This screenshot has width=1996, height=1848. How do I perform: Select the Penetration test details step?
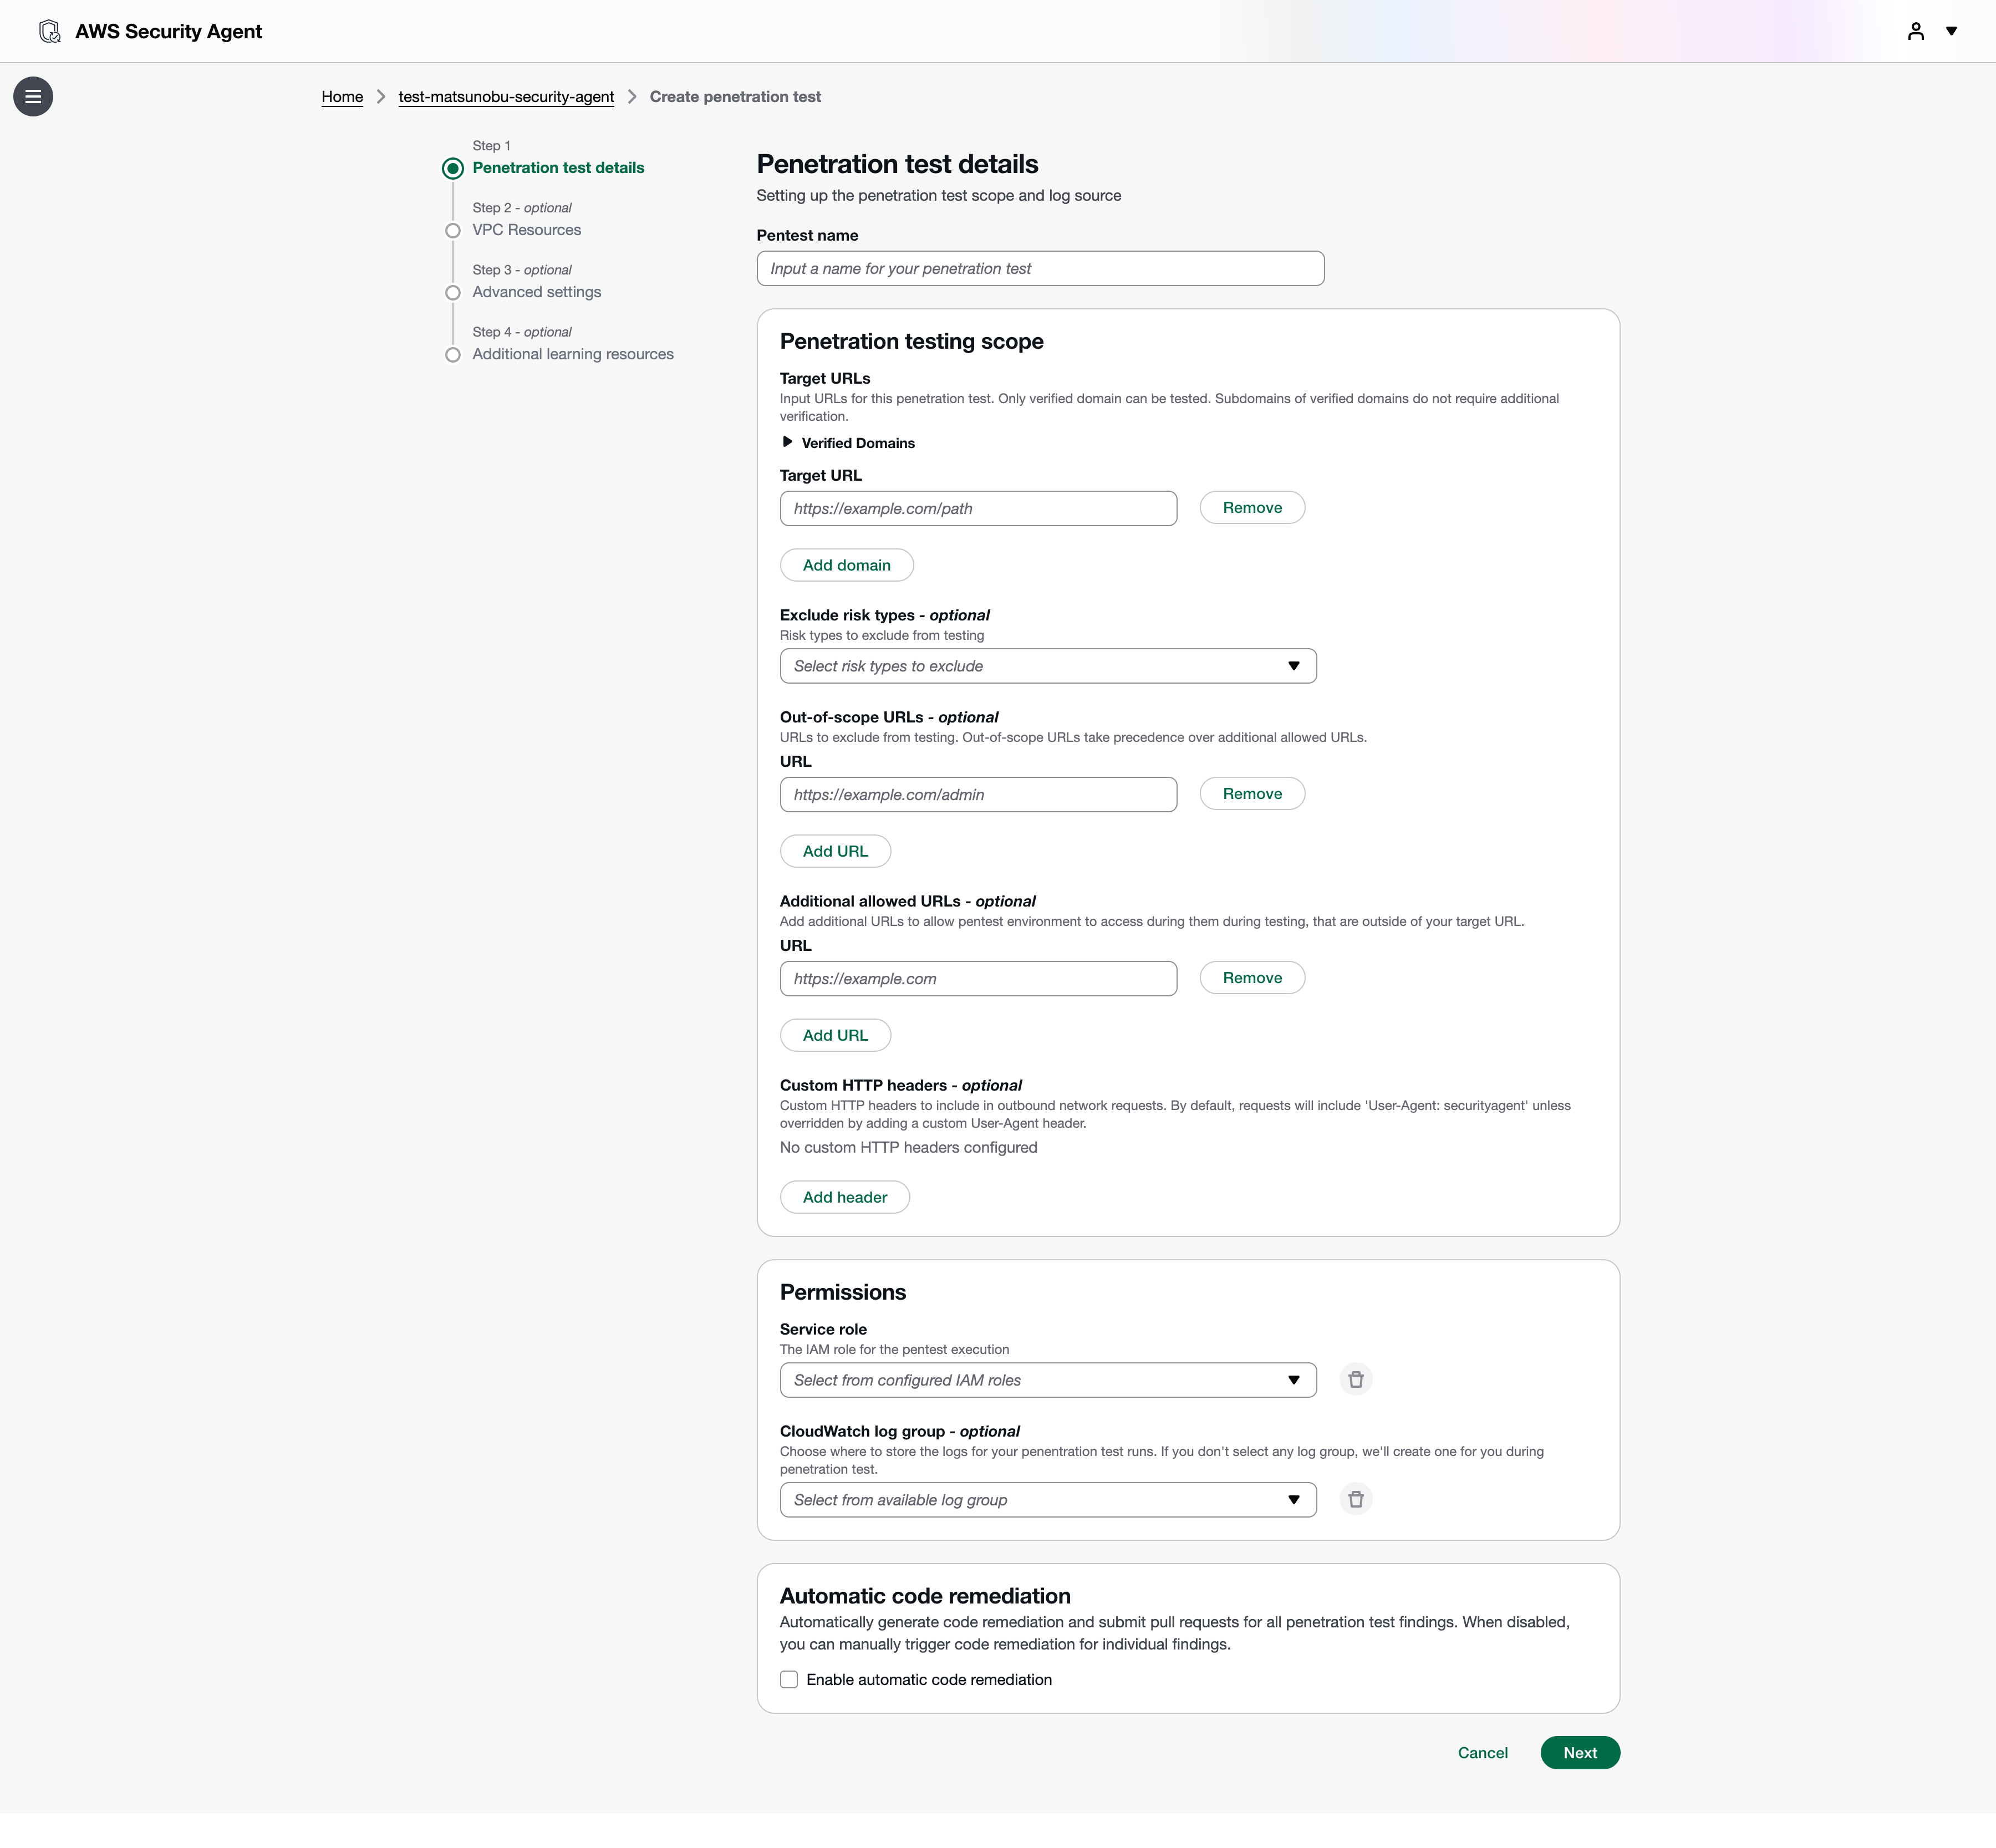[558, 168]
